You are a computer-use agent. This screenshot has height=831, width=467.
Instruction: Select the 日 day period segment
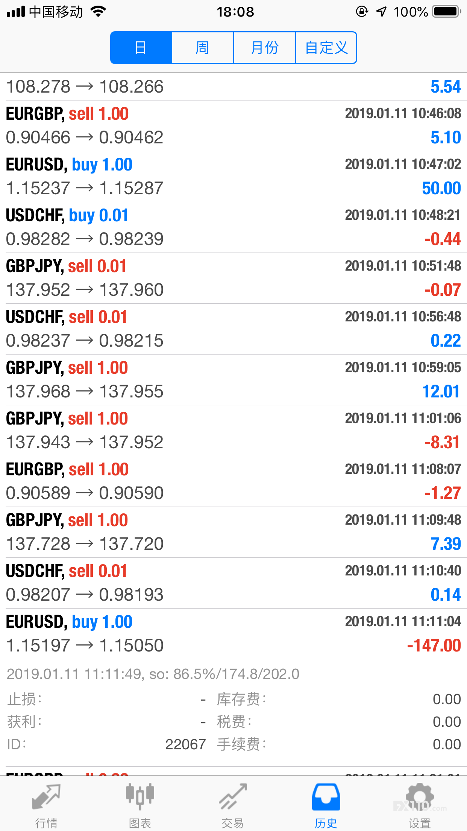click(141, 48)
